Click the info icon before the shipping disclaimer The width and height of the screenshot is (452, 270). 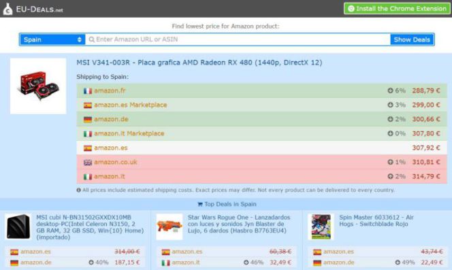(x=79, y=190)
